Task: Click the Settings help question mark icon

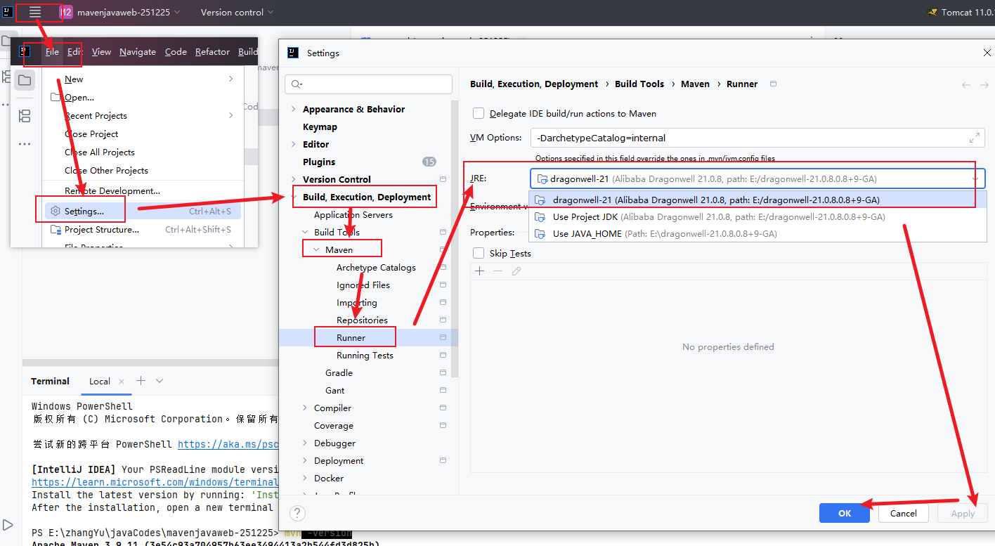Action: click(x=298, y=513)
